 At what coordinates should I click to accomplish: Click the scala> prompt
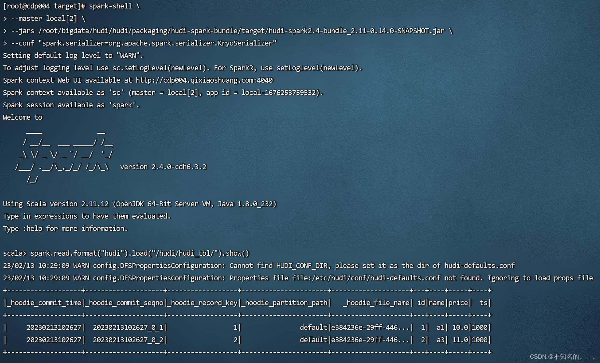[15, 253]
